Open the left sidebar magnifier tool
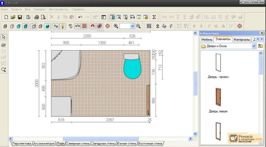The image size is (266, 147). click(4, 70)
